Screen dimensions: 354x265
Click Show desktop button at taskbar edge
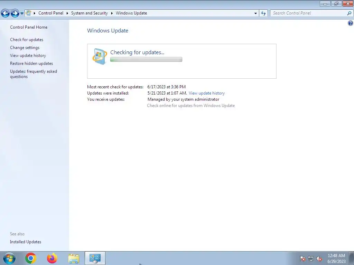352,258
